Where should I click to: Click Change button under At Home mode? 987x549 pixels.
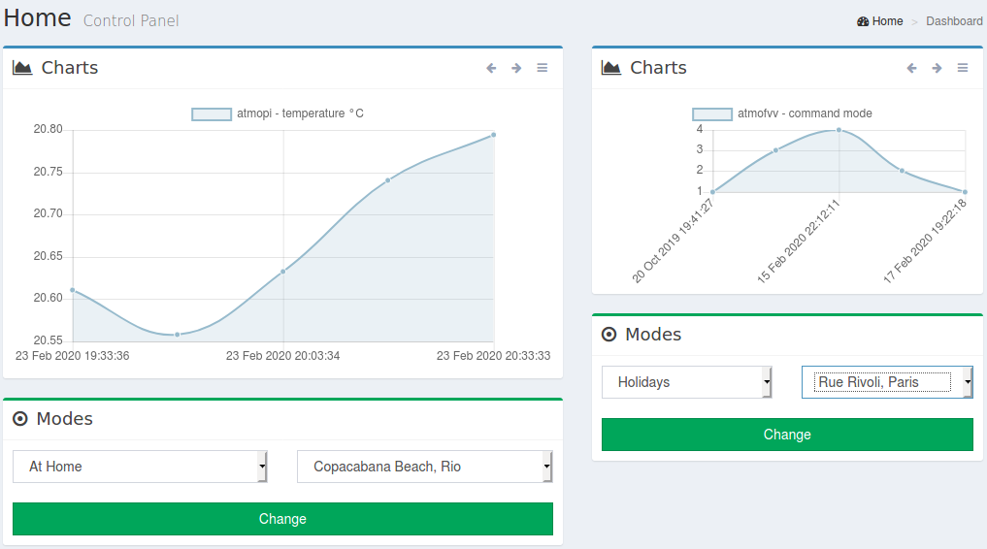pyautogui.click(x=282, y=519)
